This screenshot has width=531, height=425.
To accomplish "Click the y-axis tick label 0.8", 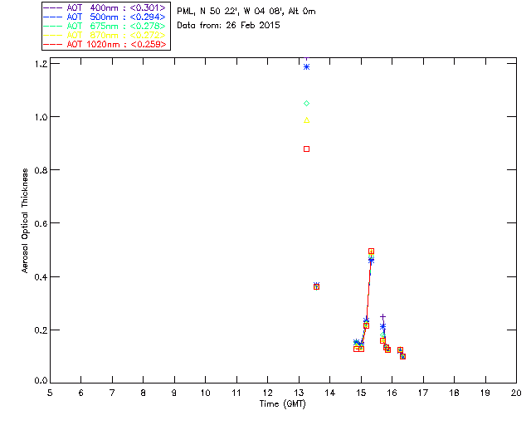I will tap(41, 170).
